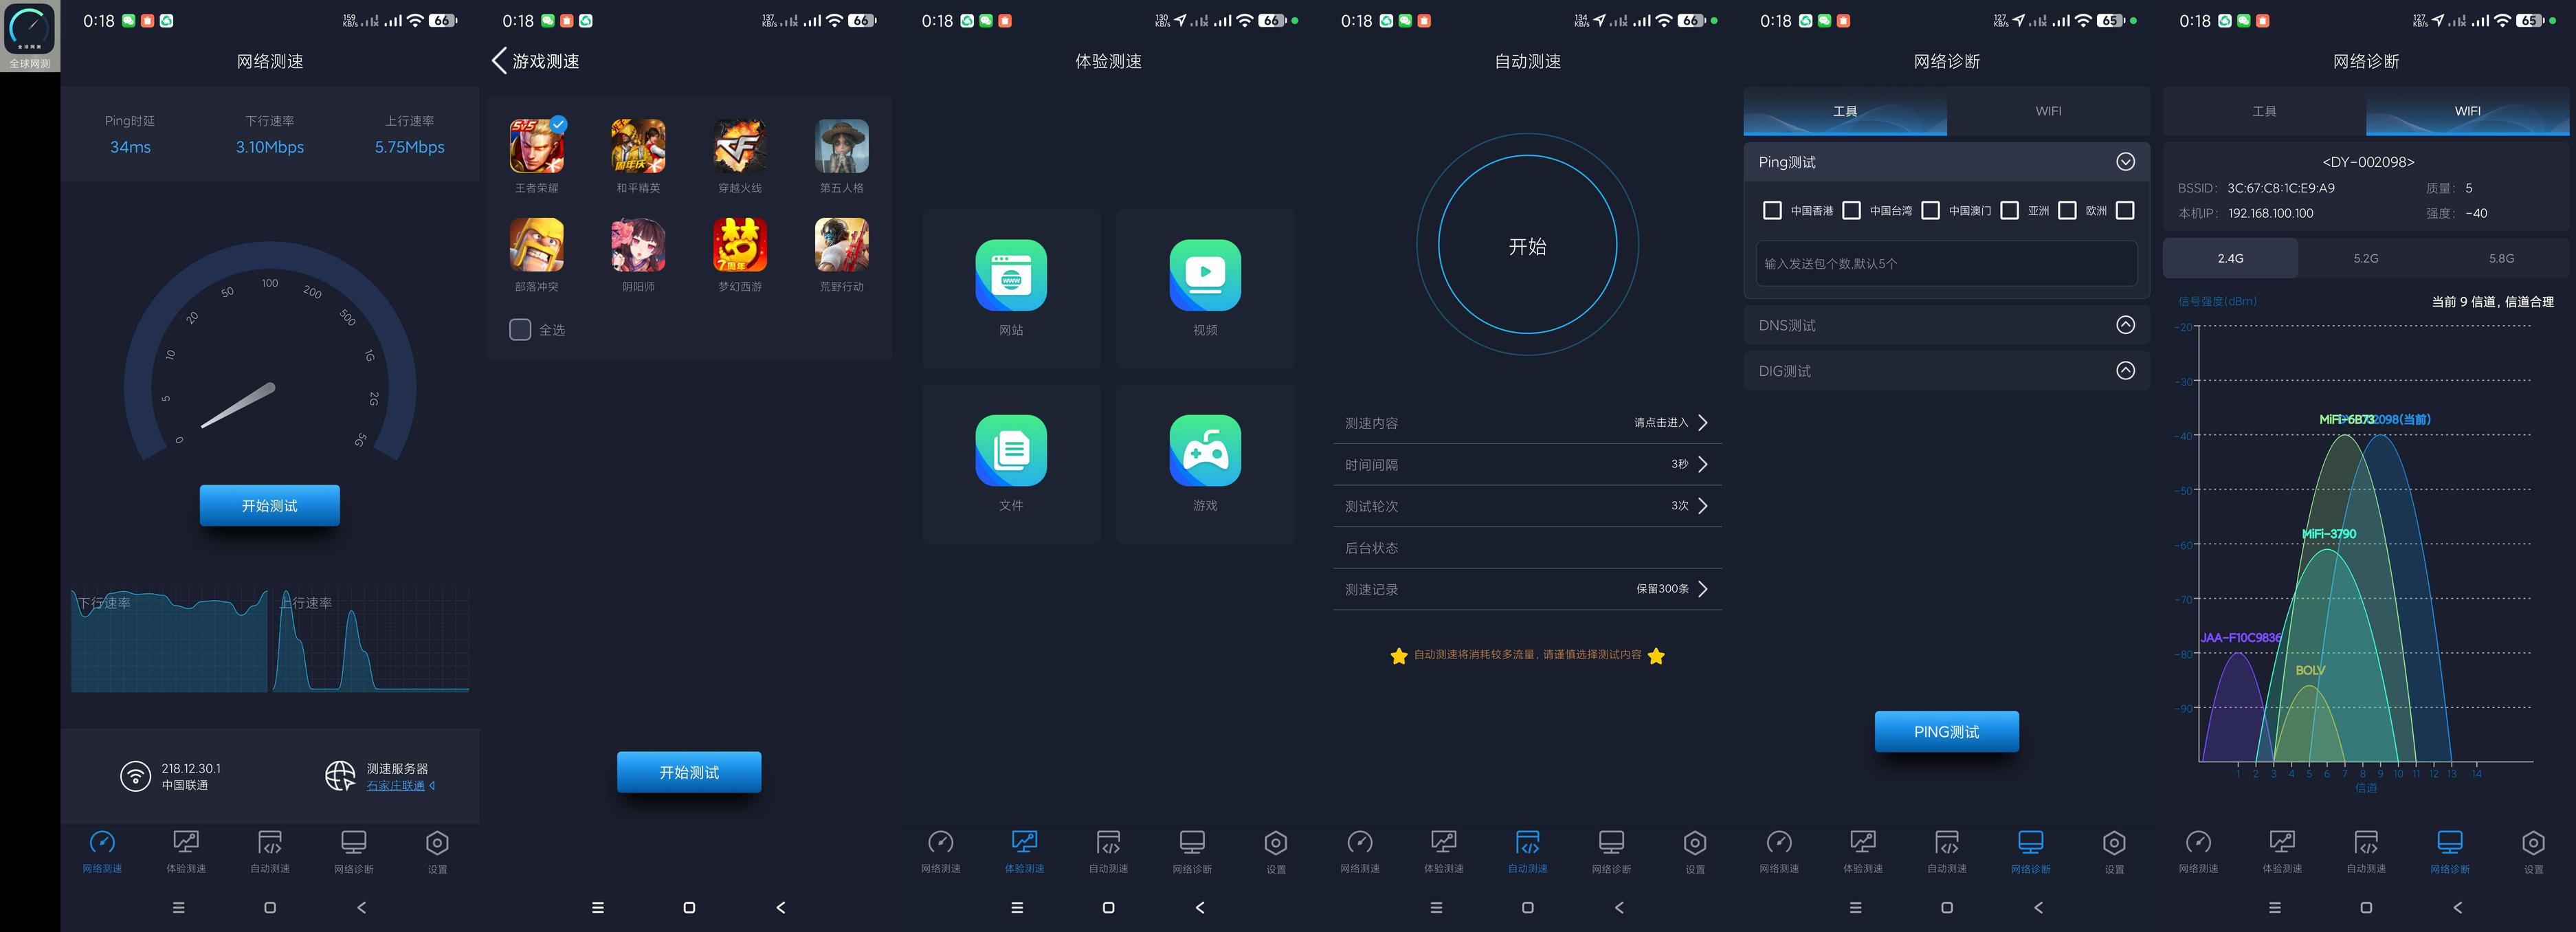Go back using the 游戏测速 back arrow

pyautogui.click(x=499, y=61)
